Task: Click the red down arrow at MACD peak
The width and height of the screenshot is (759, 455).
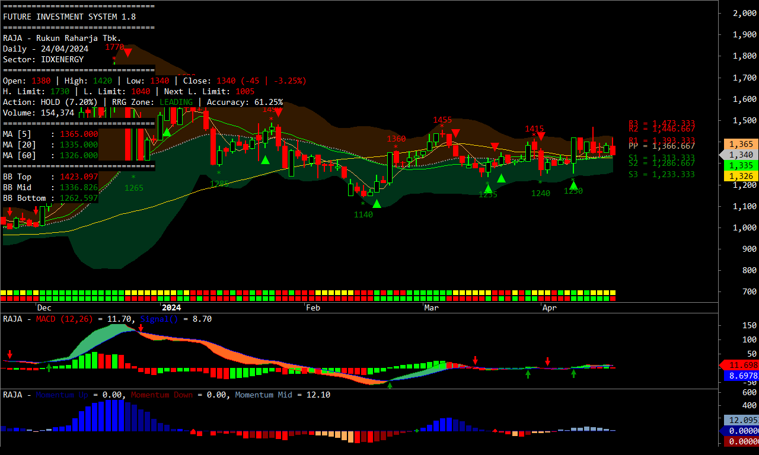Action: pos(141,328)
